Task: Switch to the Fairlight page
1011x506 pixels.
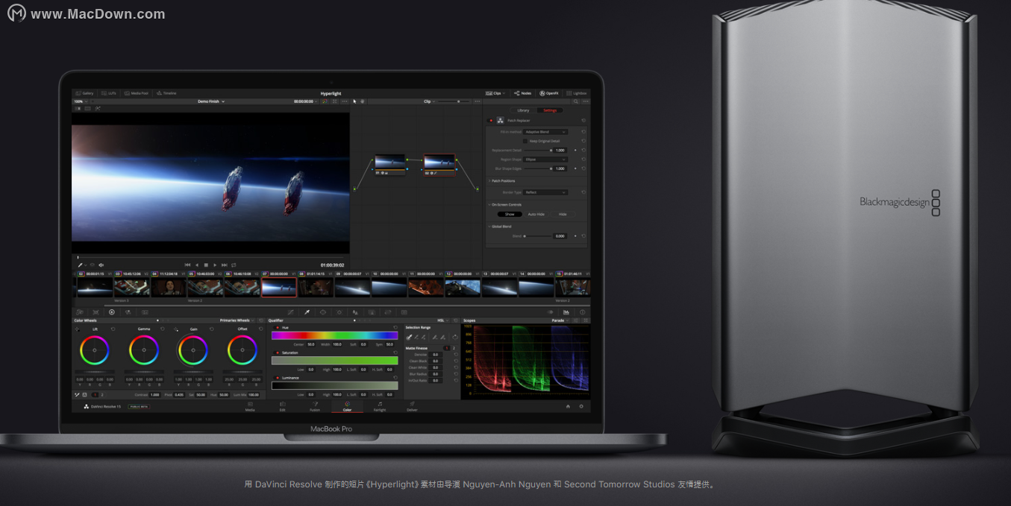Action: [x=380, y=406]
